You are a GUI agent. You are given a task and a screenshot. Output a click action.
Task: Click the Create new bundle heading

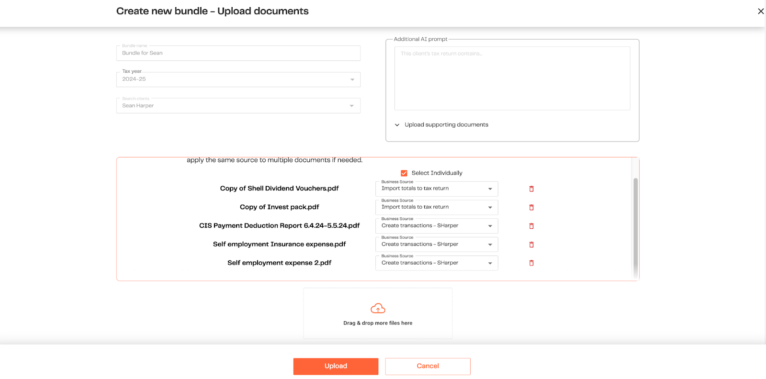tap(212, 11)
